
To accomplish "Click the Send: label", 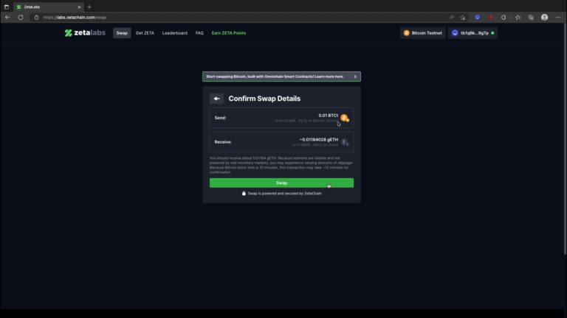I will pyautogui.click(x=220, y=118).
